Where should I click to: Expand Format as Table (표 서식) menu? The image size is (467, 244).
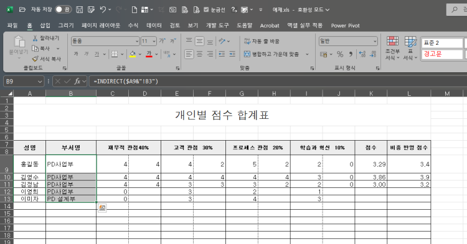pyautogui.click(x=410, y=48)
